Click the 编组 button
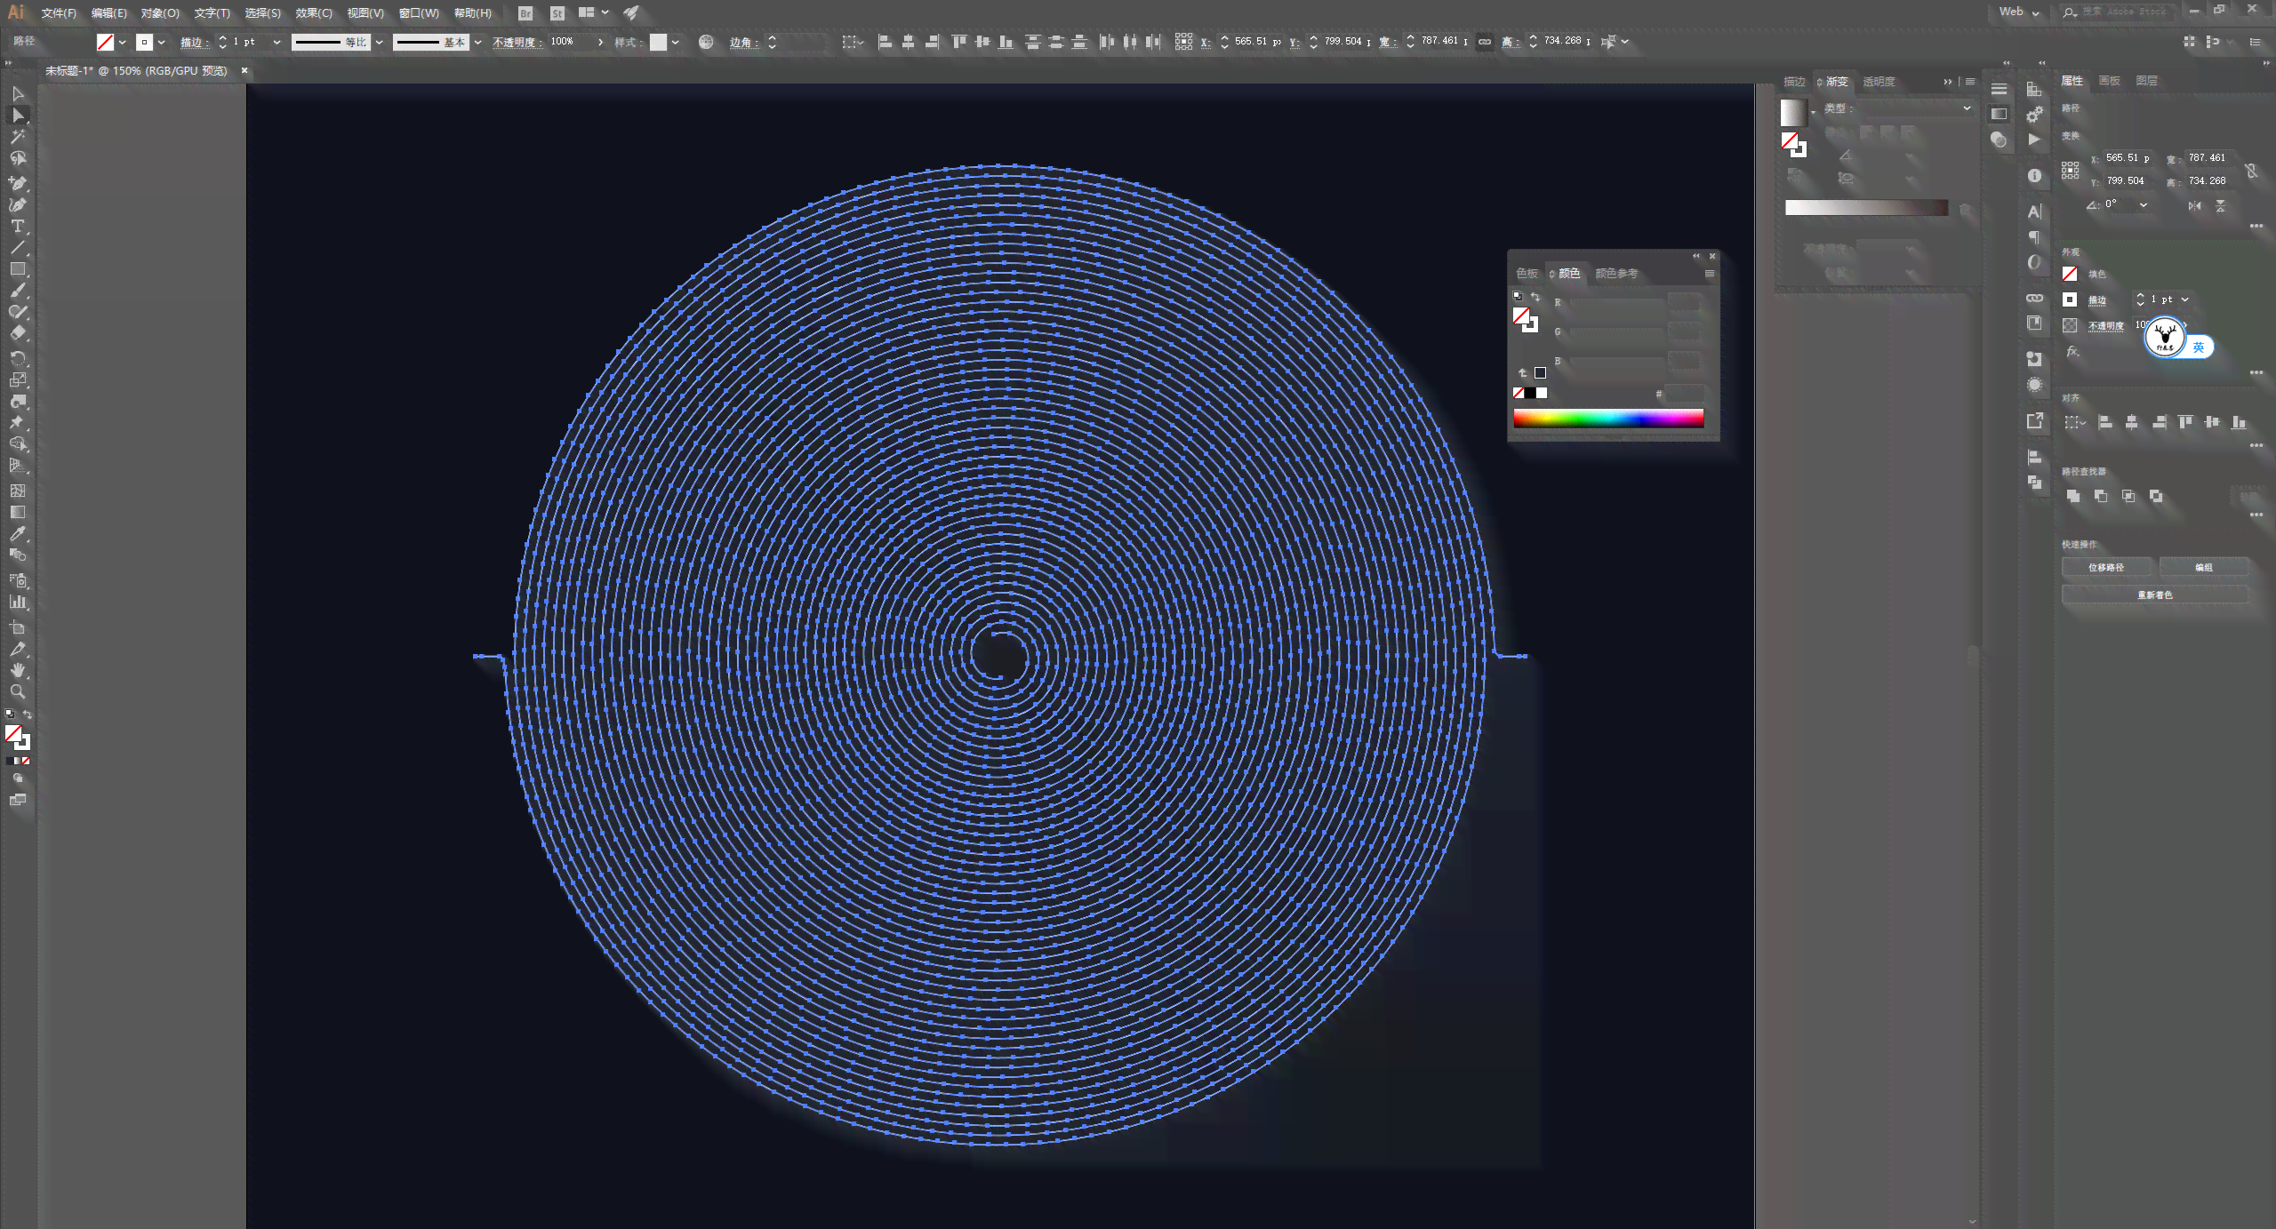 2204,568
